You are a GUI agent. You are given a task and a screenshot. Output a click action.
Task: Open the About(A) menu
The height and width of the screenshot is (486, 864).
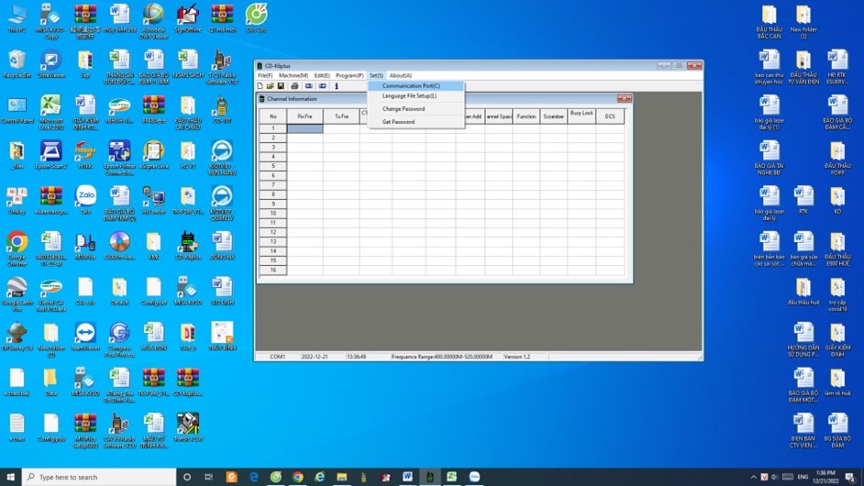[x=401, y=76]
